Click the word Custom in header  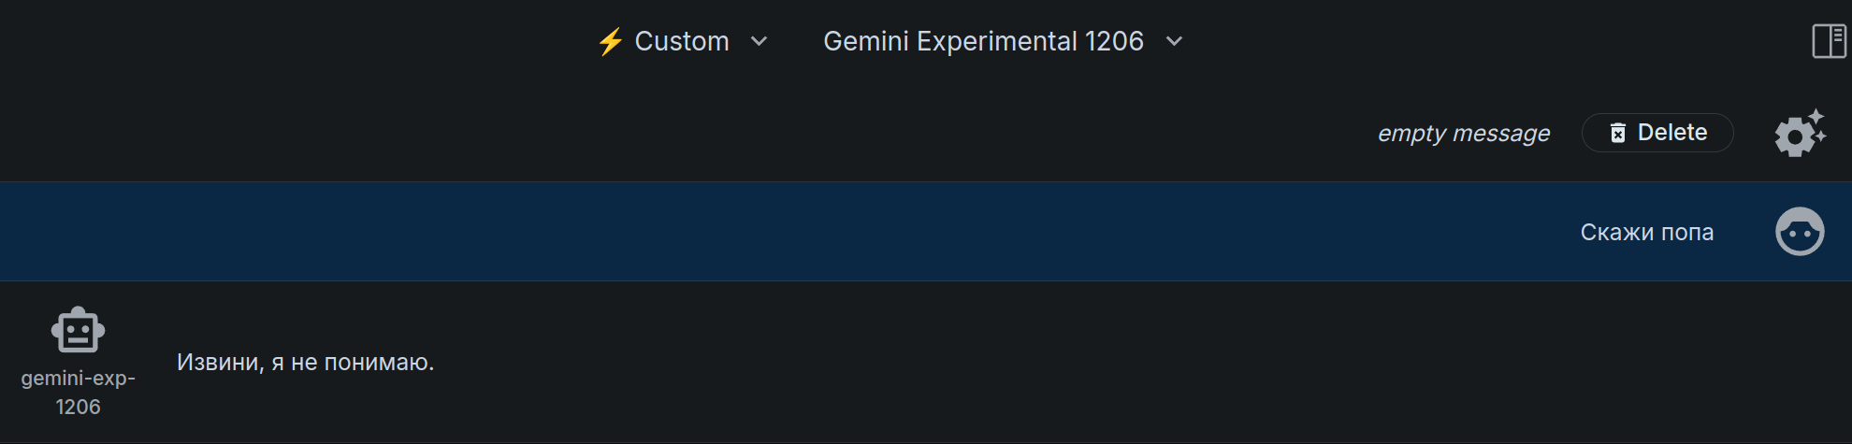click(682, 41)
